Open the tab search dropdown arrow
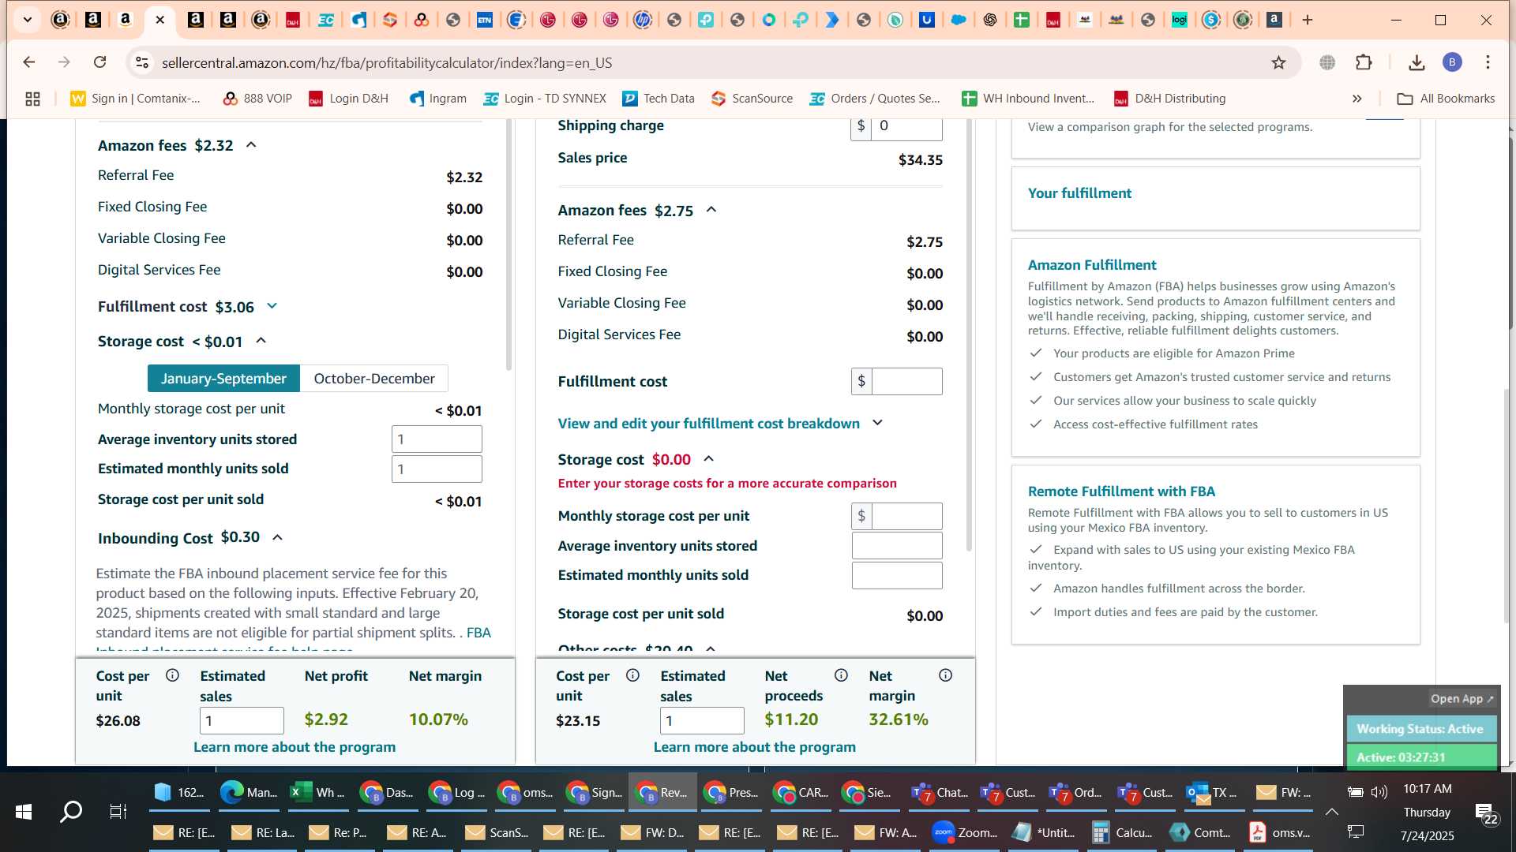This screenshot has height=852, width=1516. pos(28,20)
